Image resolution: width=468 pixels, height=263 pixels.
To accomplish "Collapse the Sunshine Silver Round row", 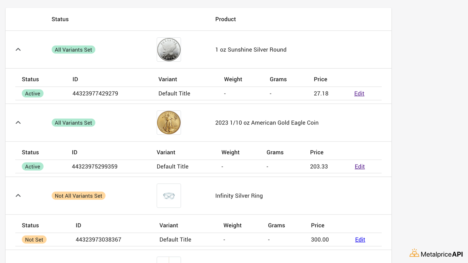I will (18, 49).
